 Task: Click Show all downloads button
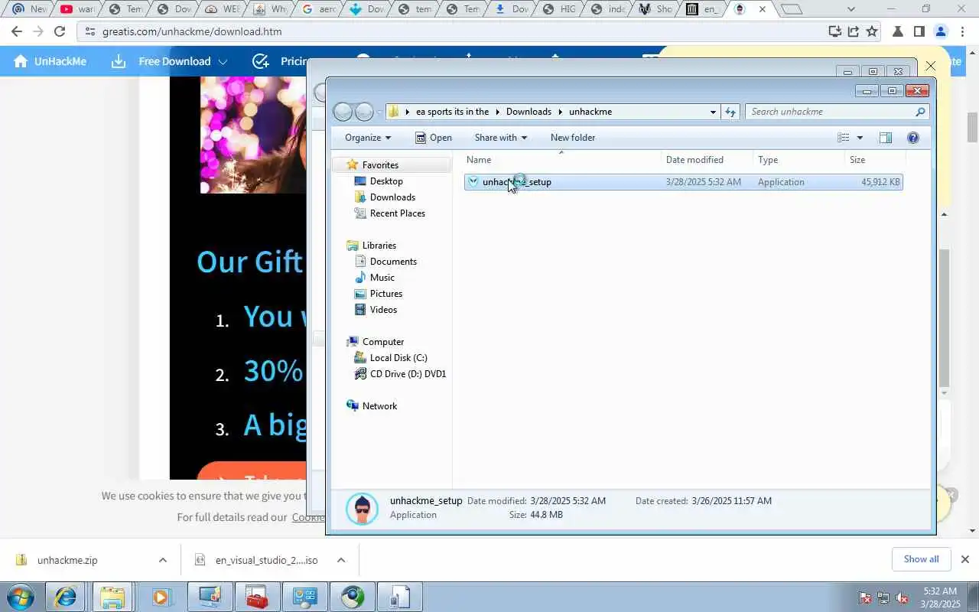[x=921, y=559]
